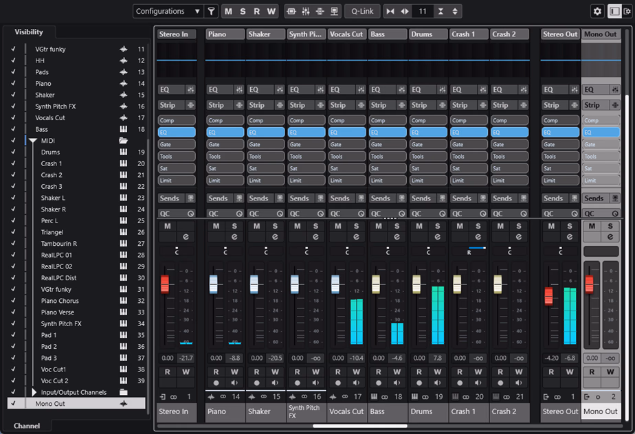This screenshot has width=635, height=434.
Task: Click the folder icon on the MIDI row
Action: click(x=124, y=141)
